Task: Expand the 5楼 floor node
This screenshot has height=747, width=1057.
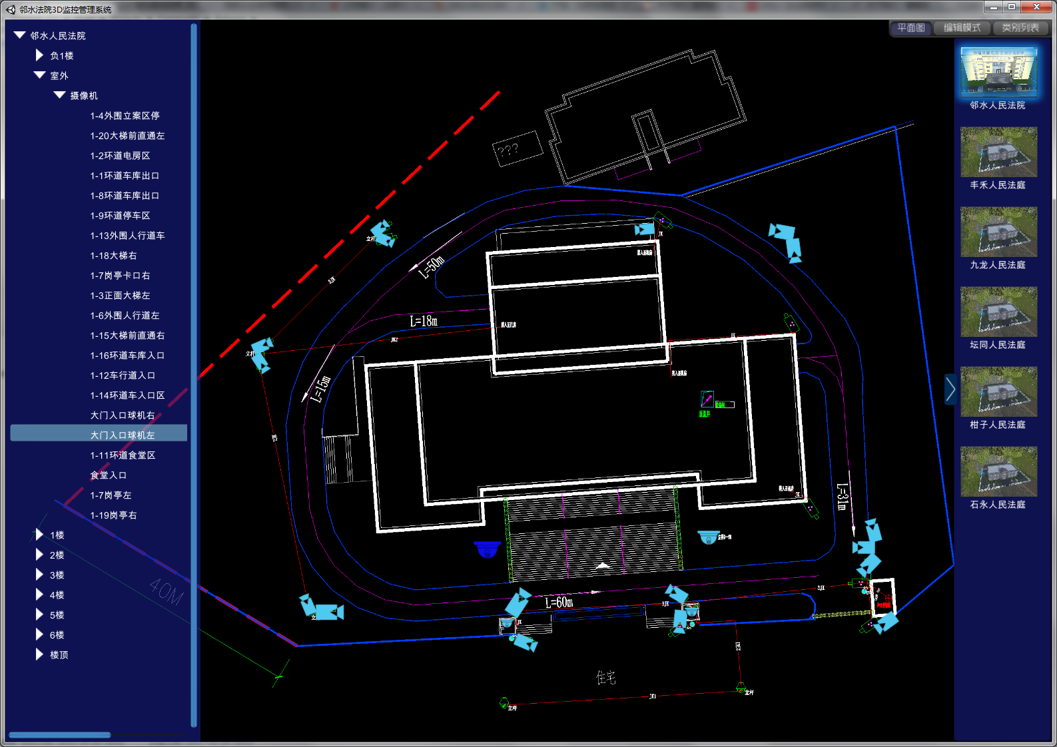Action: 39,615
